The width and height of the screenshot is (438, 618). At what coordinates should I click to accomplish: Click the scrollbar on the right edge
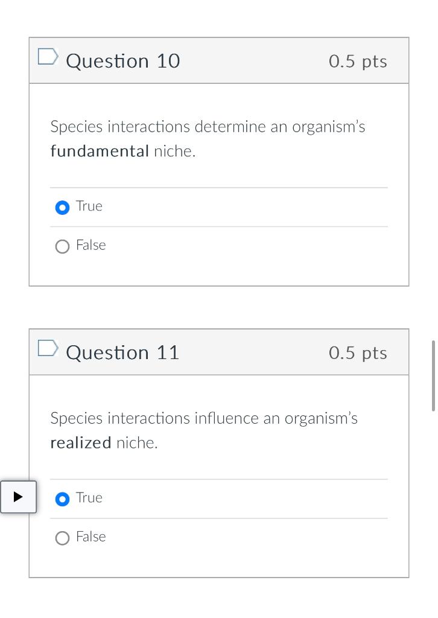(434, 374)
